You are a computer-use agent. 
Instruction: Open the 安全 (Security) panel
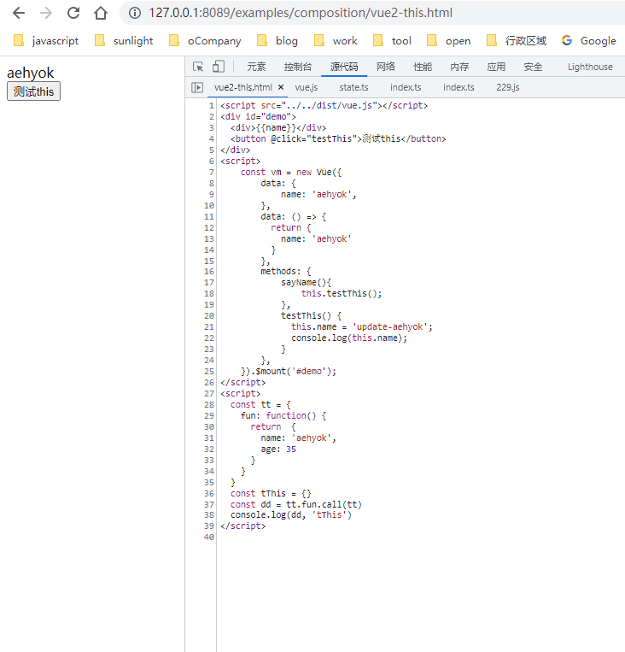533,67
